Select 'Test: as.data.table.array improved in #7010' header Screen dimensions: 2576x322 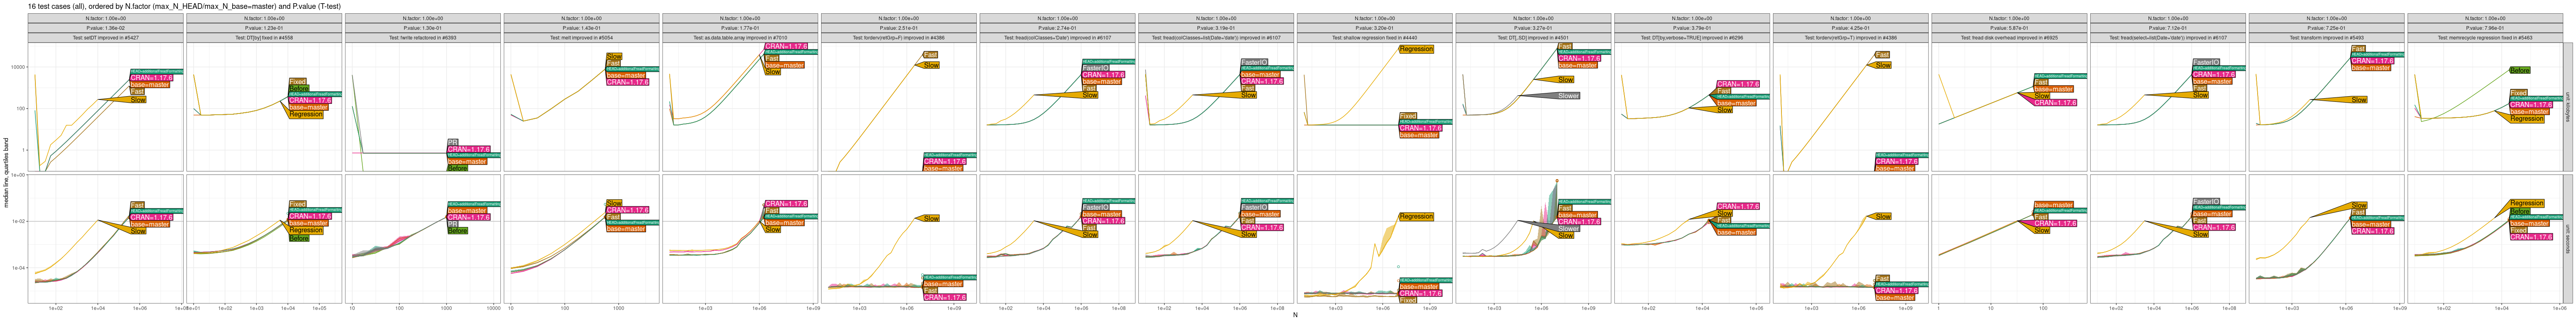tap(740, 38)
